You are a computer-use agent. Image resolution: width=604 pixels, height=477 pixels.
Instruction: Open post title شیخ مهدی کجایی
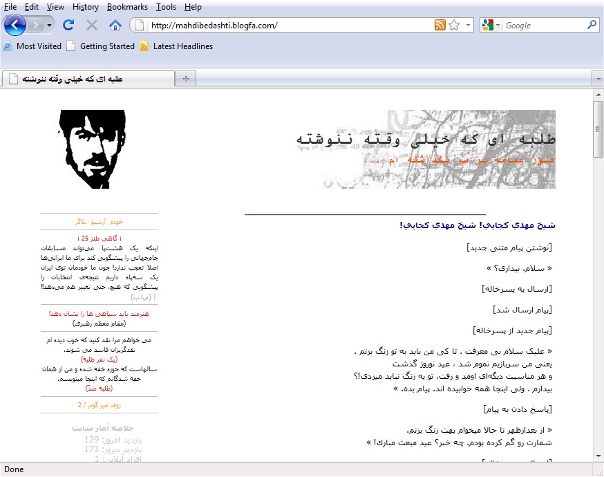coord(478,225)
